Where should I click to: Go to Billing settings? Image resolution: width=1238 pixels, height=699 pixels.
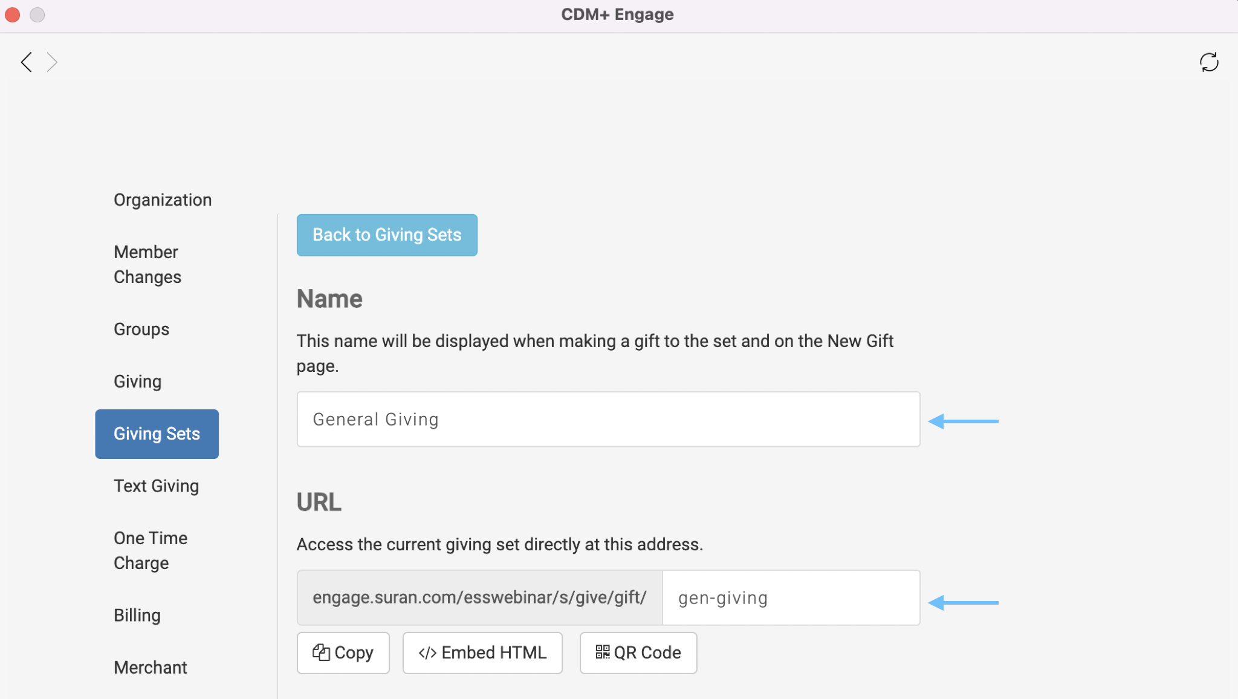click(x=137, y=616)
